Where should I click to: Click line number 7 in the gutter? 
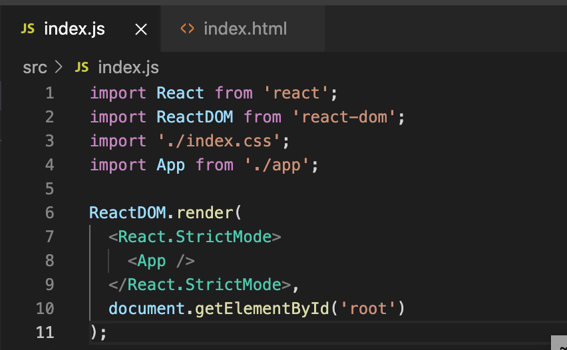tap(50, 237)
